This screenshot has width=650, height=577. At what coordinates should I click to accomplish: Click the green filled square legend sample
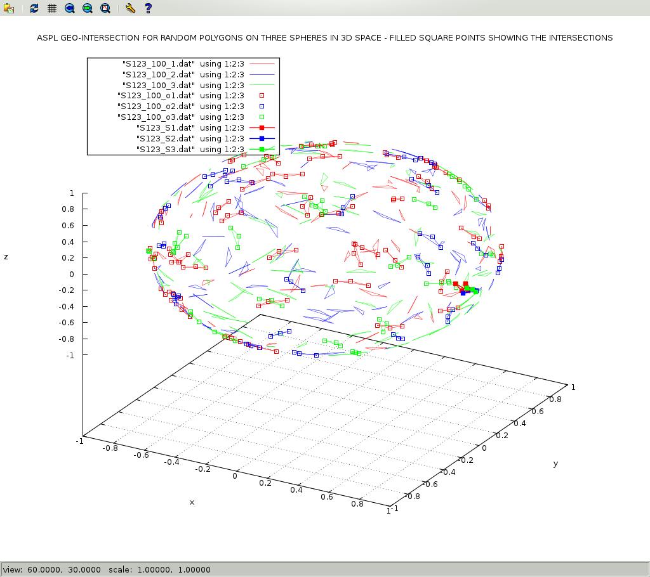(262, 150)
